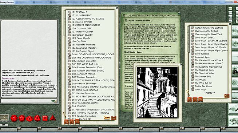Select story entry 2.01 THE LAUGHING HIPPOCAMPUS

(x=91, y=57)
